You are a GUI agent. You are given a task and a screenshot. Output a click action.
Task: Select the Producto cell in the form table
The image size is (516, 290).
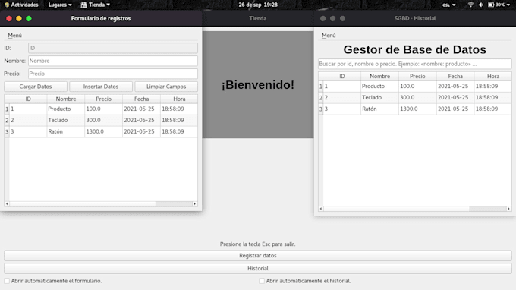pyautogui.click(x=66, y=109)
